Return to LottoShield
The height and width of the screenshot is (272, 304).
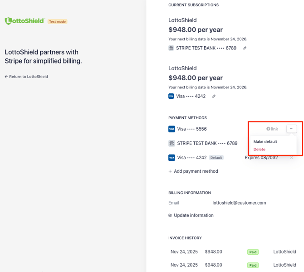pyautogui.click(x=26, y=77)
